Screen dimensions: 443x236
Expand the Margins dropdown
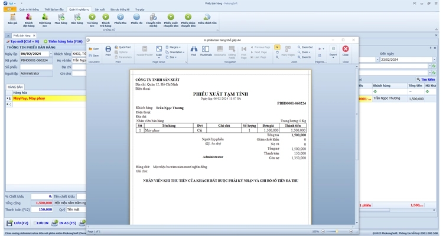coord(174,47)
